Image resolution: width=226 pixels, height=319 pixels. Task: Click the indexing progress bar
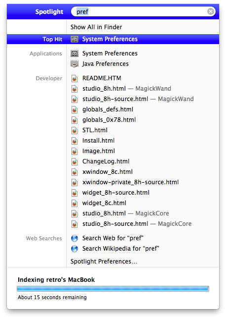(x=113, y=289)
